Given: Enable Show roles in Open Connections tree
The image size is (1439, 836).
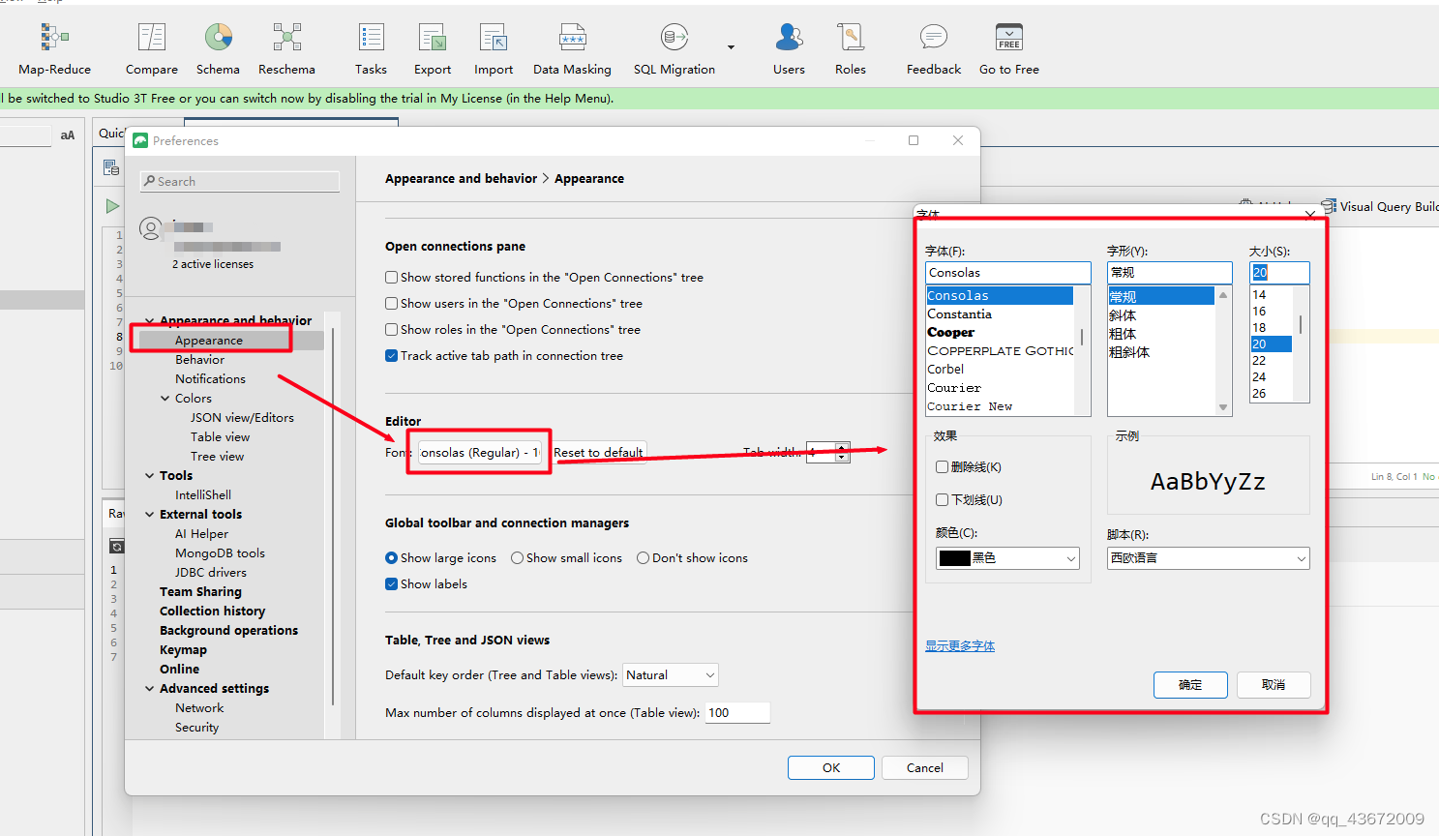Looking at the screenshot, I should click(392, 330).
